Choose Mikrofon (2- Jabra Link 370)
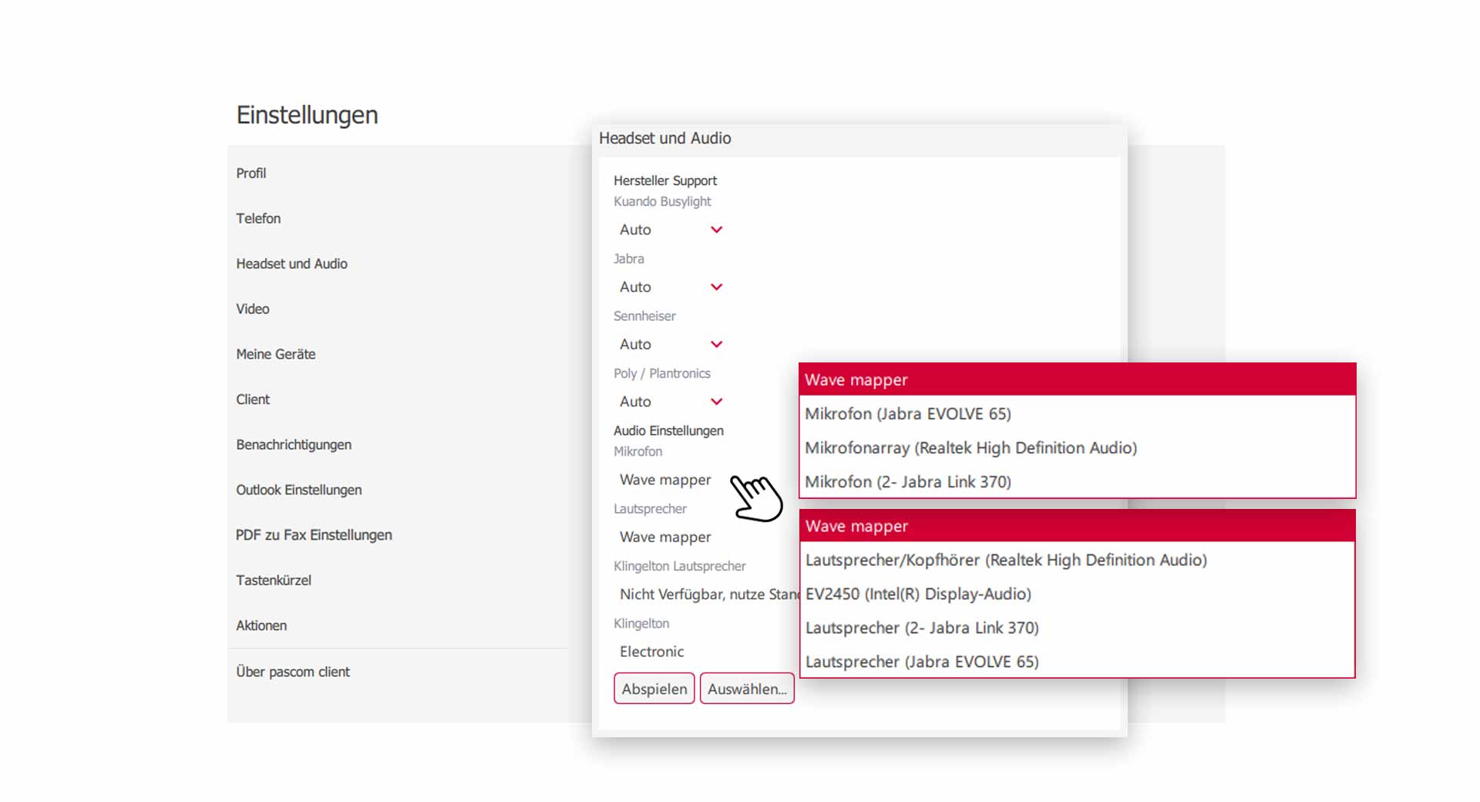 coord(1078,481)
